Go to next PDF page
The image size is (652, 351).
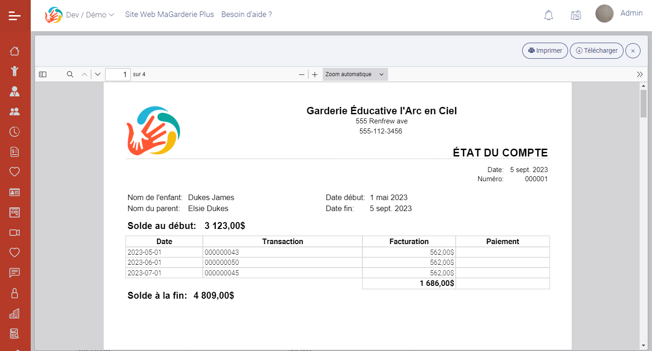98,74
